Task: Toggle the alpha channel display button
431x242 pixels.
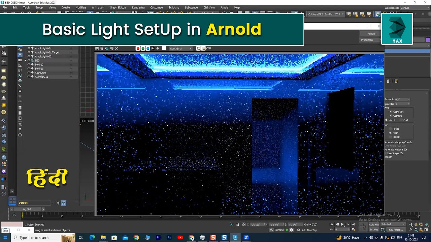Action: coord(153,48)
